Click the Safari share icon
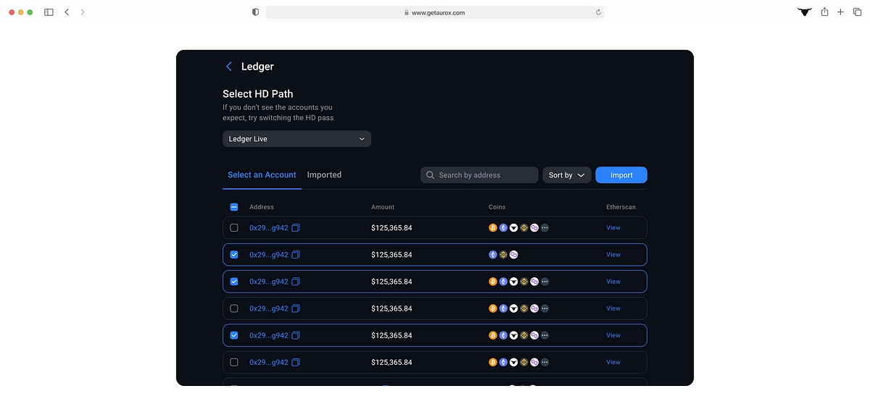This screenshot has width=870, height=412. [x=824, y=12]
